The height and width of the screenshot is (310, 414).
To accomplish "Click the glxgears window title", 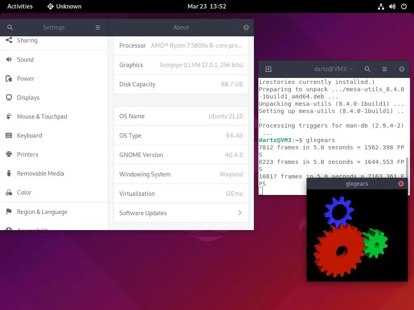I will [357, 184].
